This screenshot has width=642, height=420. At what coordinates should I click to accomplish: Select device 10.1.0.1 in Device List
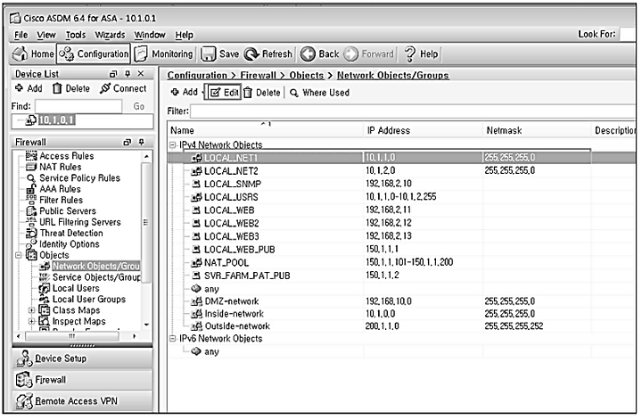pyautogui.click(x=57, y=120)
